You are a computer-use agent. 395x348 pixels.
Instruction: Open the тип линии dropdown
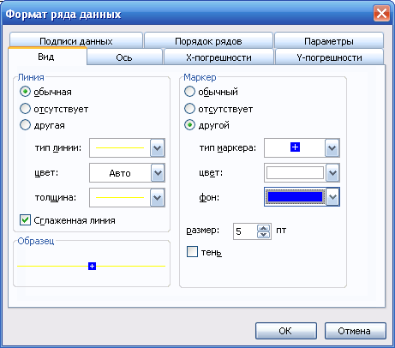(x=158, y=148)
